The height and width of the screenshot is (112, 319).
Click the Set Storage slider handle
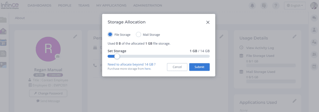[117, 56]
